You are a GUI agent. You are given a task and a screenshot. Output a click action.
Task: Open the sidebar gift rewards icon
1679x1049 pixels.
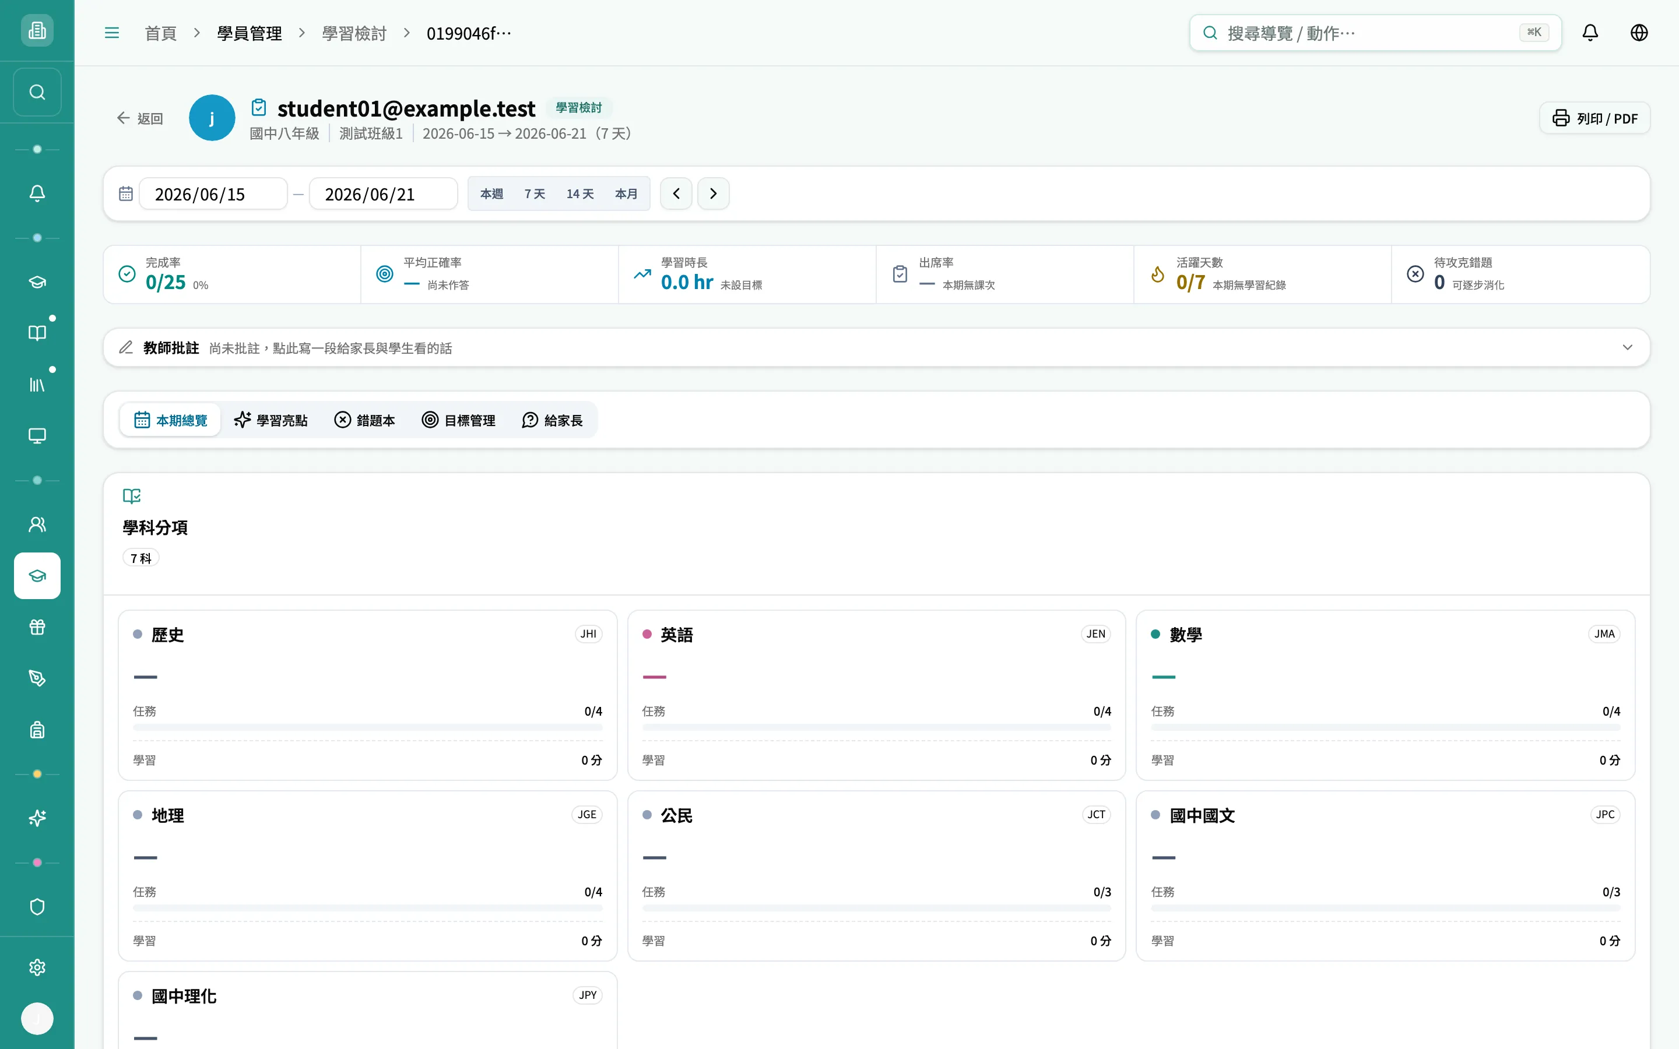click(37, 627)
